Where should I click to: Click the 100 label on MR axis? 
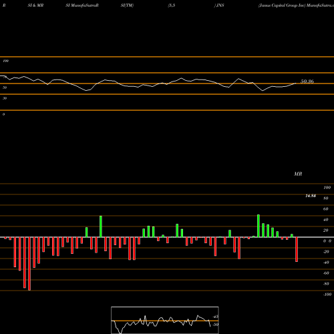[x=327, y=188]
